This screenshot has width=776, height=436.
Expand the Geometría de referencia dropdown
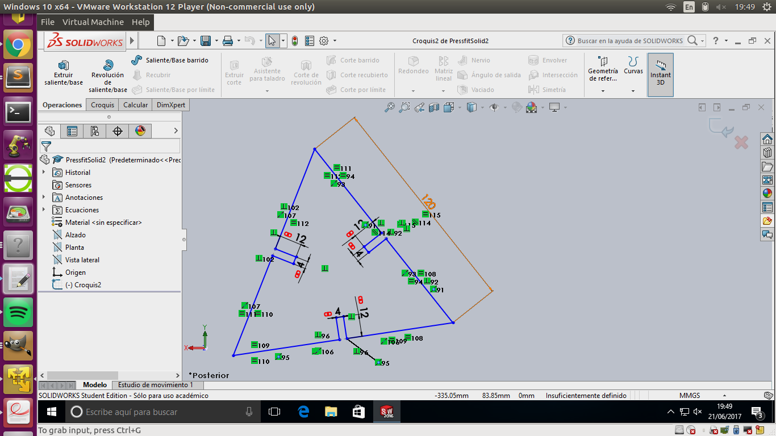(603, 91)
